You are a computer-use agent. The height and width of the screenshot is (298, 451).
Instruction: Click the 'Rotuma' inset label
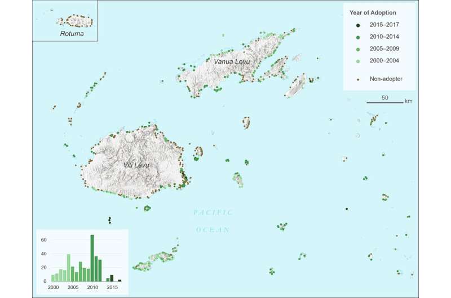(x=72, y=34)
